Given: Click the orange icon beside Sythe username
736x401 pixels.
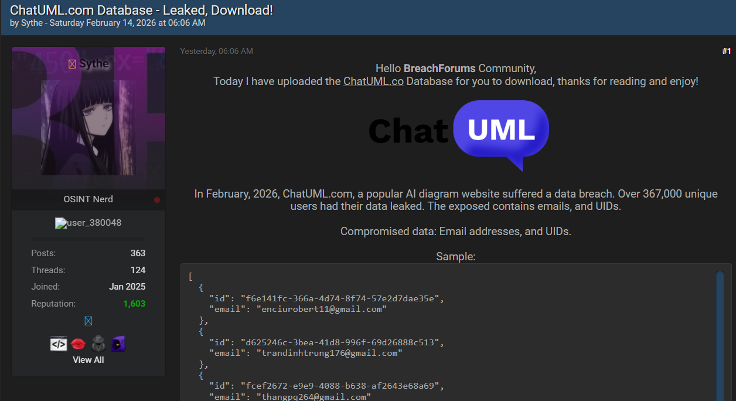Looking at the screenshot, I should click(72, 64).
